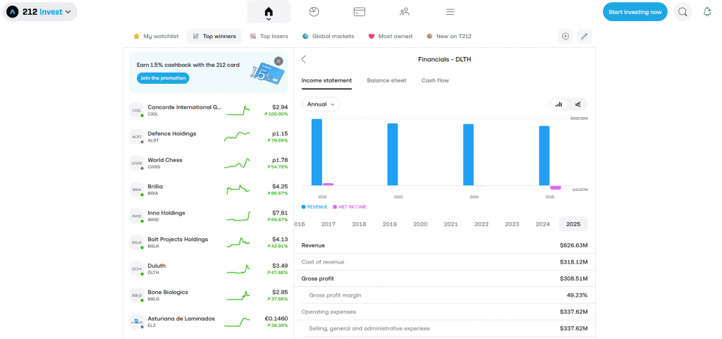Select year 2022 in the year timeline
Screen dimensions: 722x339
pos(482,224)
